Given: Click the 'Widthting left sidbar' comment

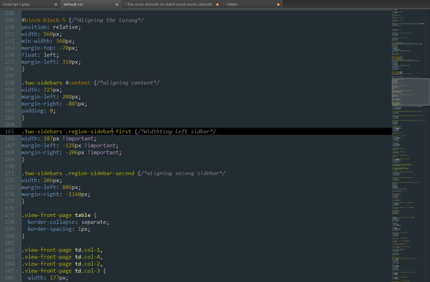Looking at the screenshot, I should [177, 131].
